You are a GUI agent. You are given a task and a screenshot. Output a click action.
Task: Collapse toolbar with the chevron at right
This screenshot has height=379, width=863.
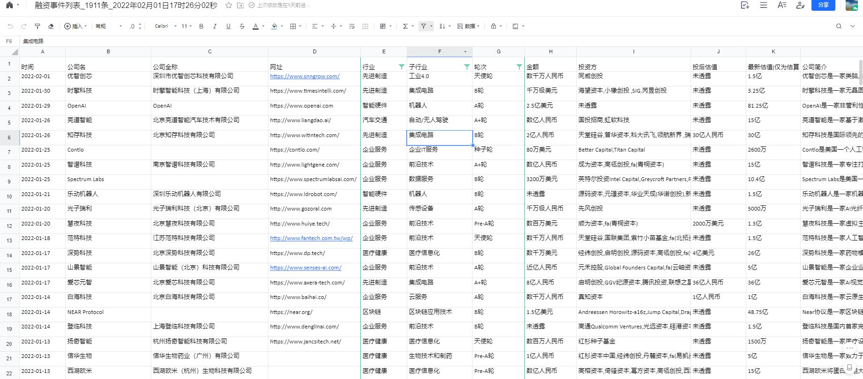[x=853, y=26]
